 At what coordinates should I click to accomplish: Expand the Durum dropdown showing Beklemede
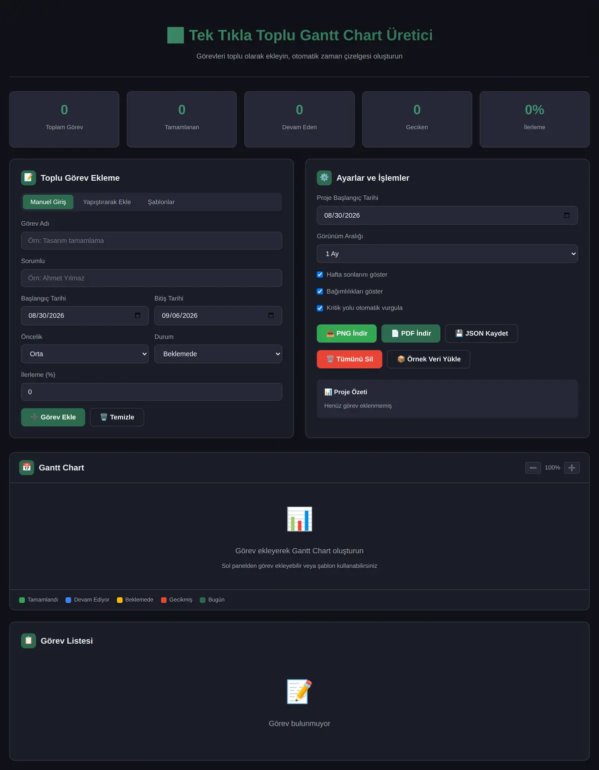[218, 354]
